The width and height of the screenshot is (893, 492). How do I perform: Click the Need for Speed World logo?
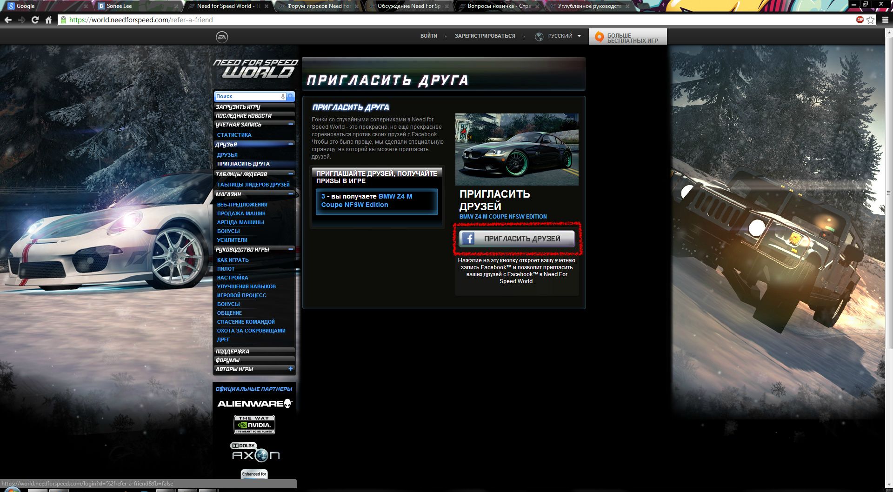coord(255,68)
